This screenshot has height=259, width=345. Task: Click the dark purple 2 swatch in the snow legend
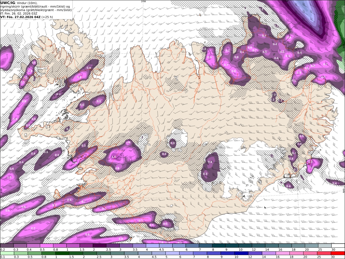(99, 246)
